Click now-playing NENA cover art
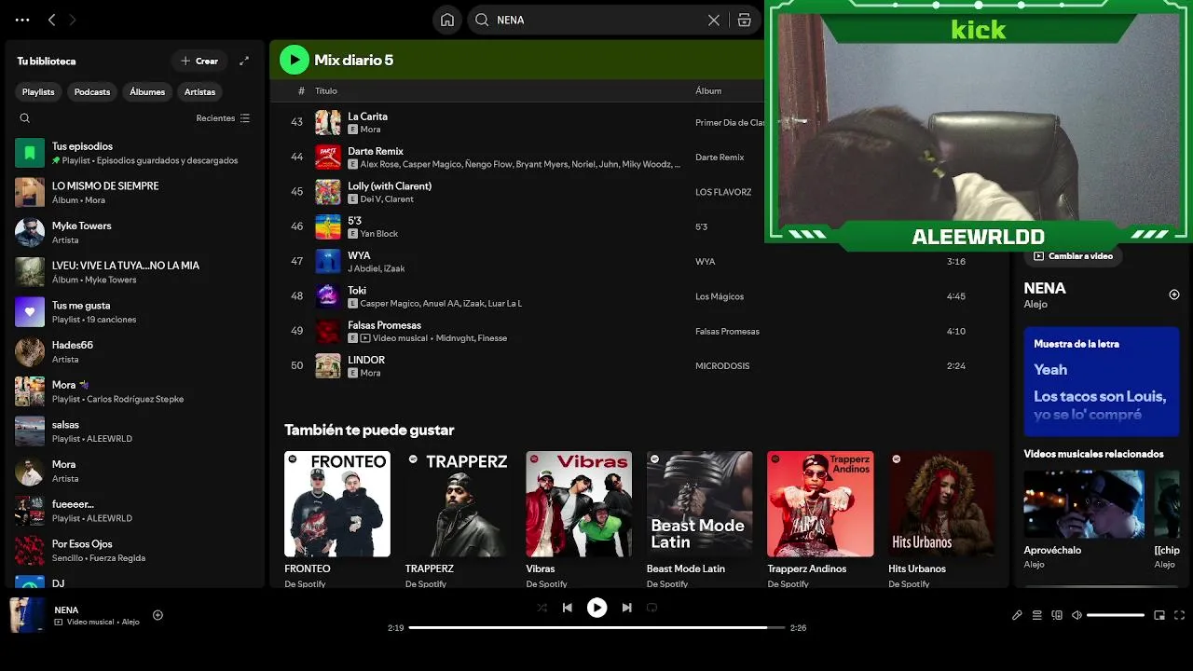The width and height of the screenshot is (1193, 671). pyautogui.click(x=27, y=615)
